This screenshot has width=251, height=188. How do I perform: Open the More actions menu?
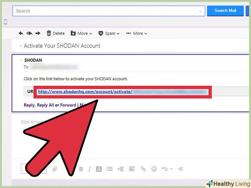pos(137,33)
